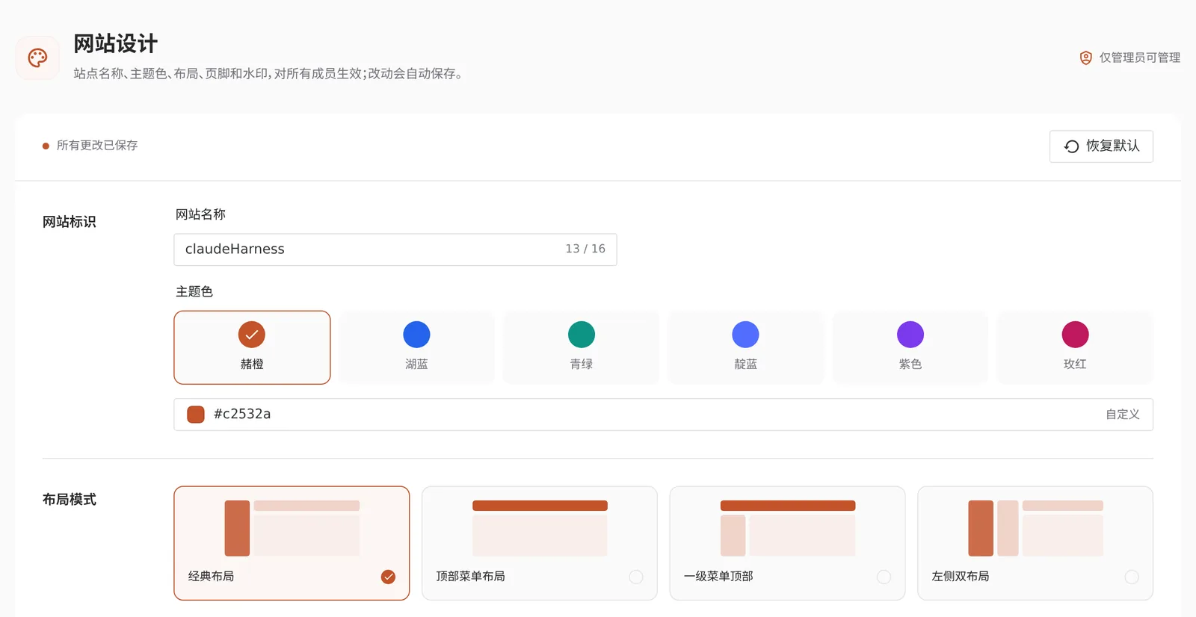Click the 网站设计 page title
This screenshot has height=617, width=1196.
(x=116, y=44)
